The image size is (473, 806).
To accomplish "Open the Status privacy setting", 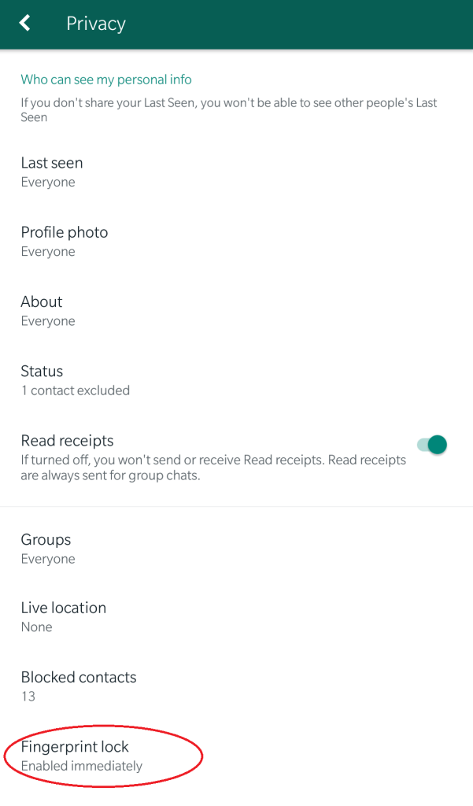I will pyautogui.click(x=42, y=371).
